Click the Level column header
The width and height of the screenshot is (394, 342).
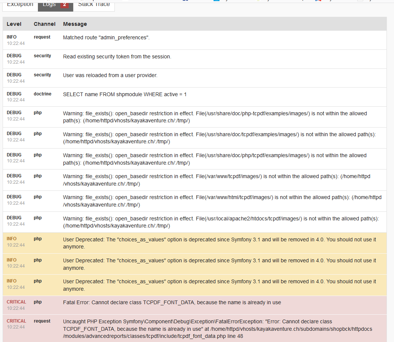[x=14, y=24]
